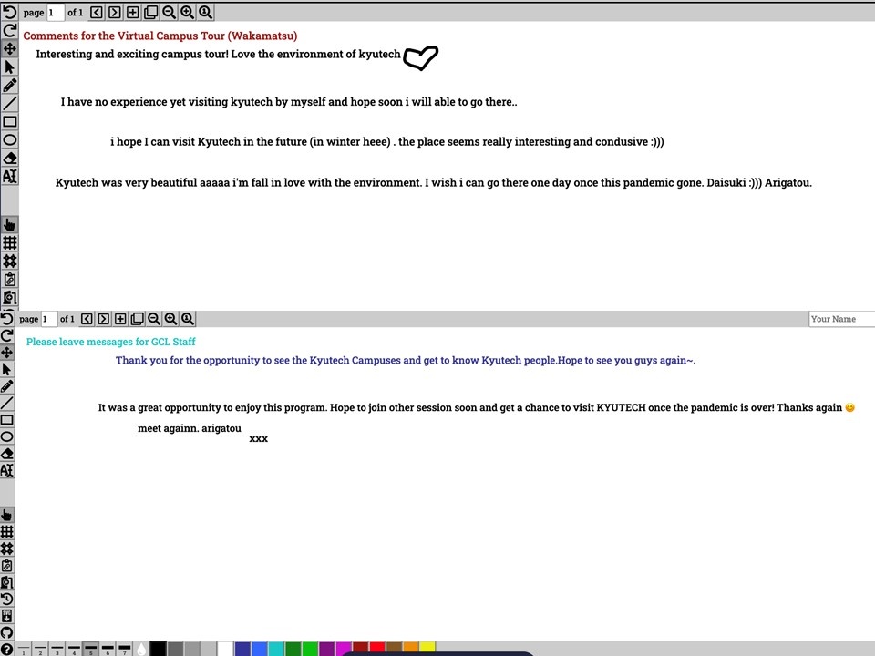
Task: Set stroke width to 3
Action: point(57,649)
